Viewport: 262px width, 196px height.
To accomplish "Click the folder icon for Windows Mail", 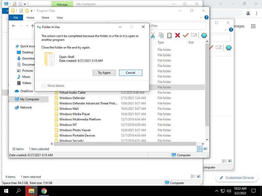I will coord(56,108).
